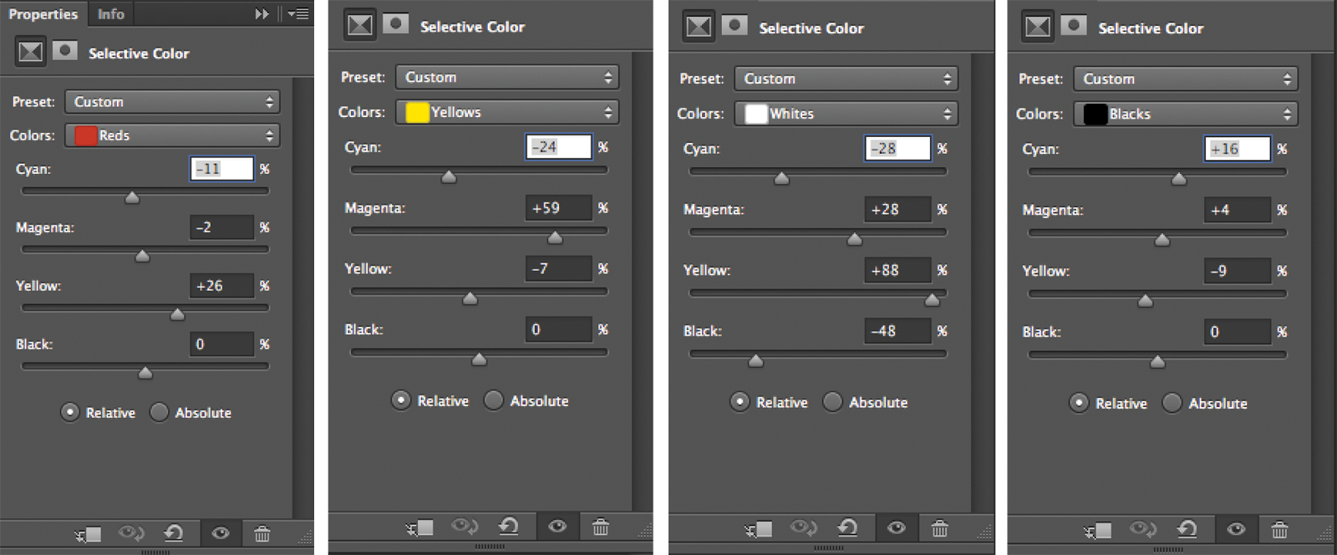The width and height of the screenshot is (1337, 555).
Task: Click the adjustment icon in the Yellows panel header
Action: click(360, 25)
